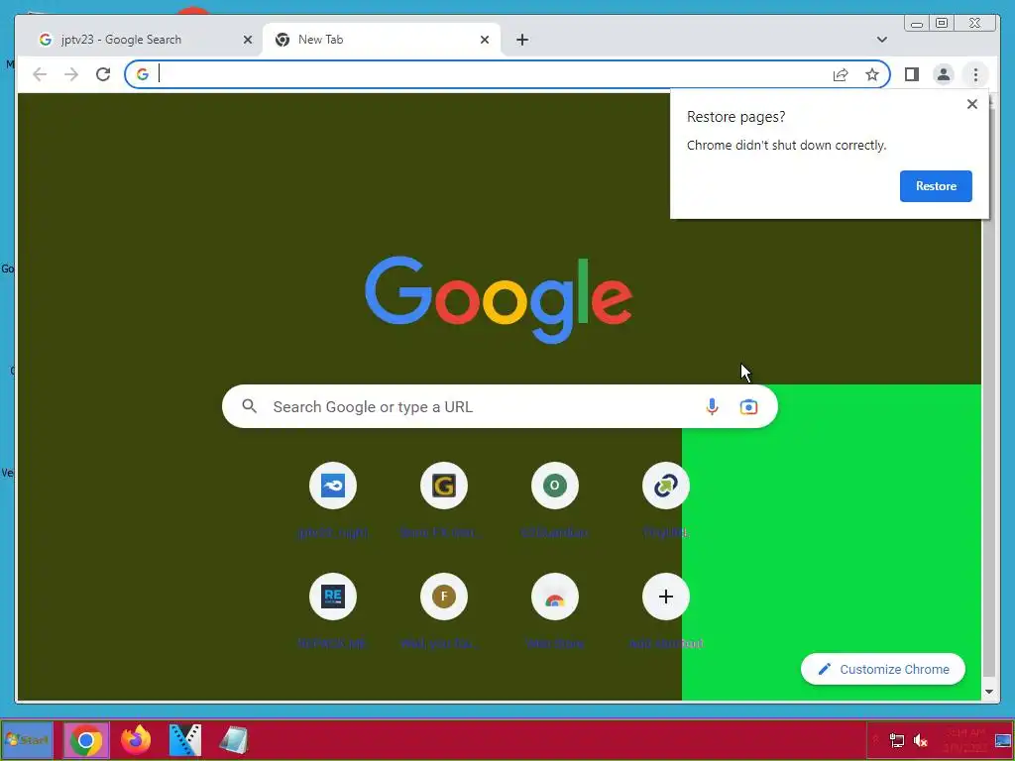Open Chrome's three-dot menu

click(975, 74)
